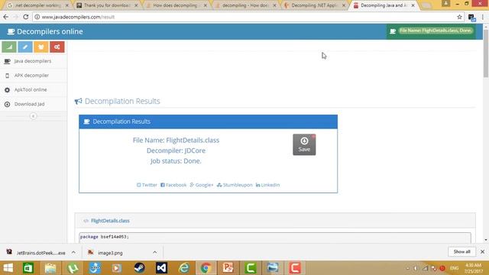Switch to 'Thank you for download' tab
The height and width of the screenshot is (275, 489).
click(x=107, y=5)
